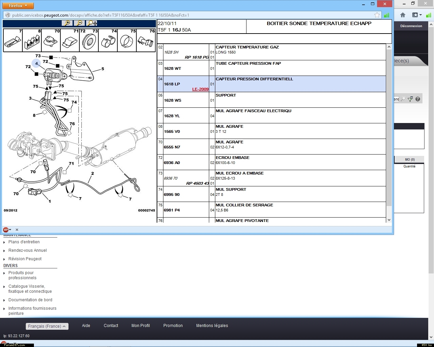Open the help question mark icon
This screenshot has width=434, height=347.
pyautogui.click(x=418, y=99)
